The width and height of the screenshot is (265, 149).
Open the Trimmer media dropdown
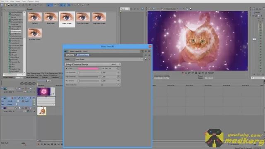click(x=125, y=9)
